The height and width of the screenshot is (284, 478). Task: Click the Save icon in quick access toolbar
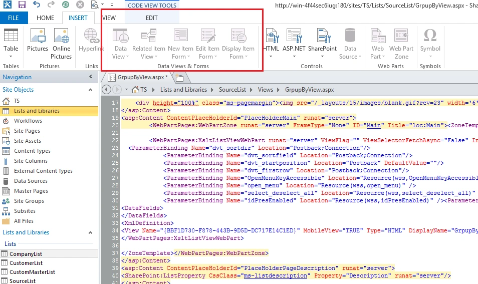pos(22,5)
